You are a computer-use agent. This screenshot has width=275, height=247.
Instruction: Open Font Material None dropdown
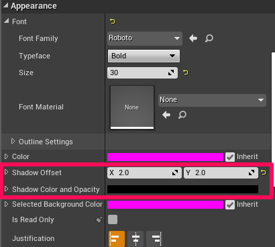[x=212, y=100]
